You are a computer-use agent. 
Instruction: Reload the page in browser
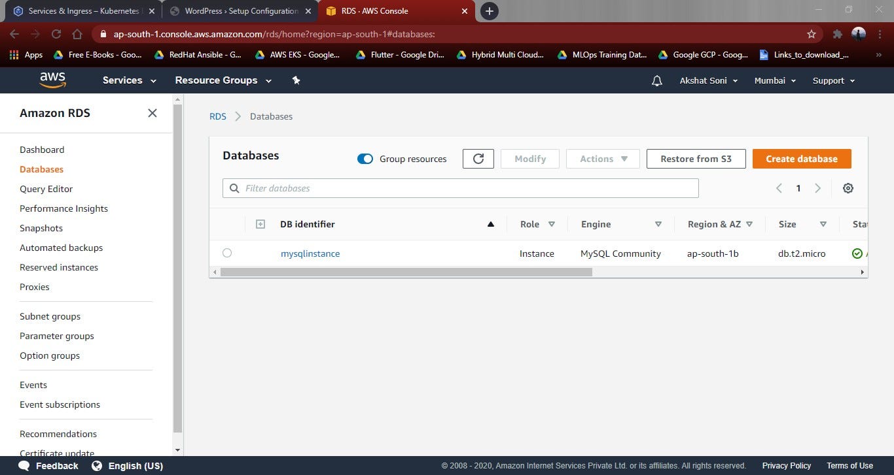tap(56, 34)
